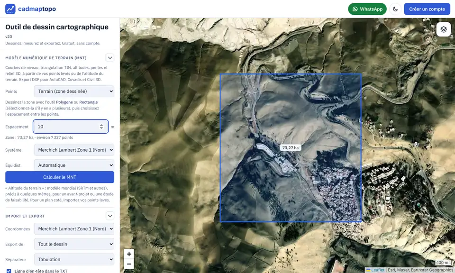Image resolution: width=455 pixels, height=273 pixels.
Task: Click Créer un compte button
Action: 427,9
